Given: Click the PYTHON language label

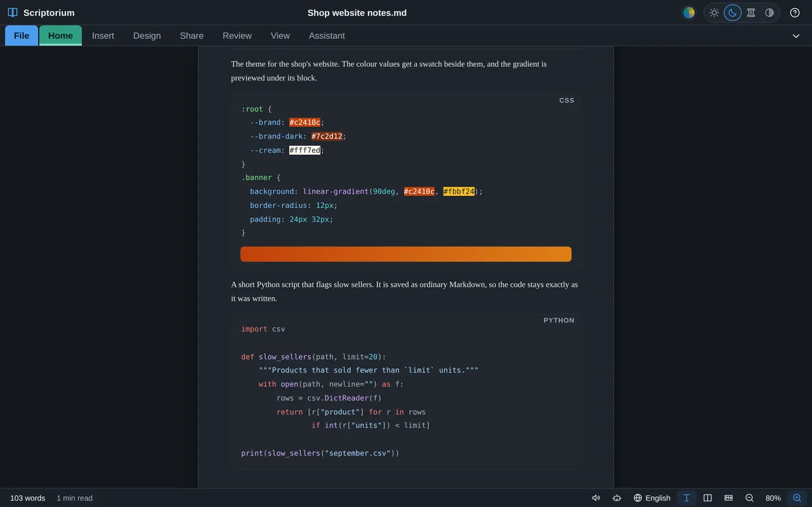Looking at the screenshot, I should click(x=559, y=320).
